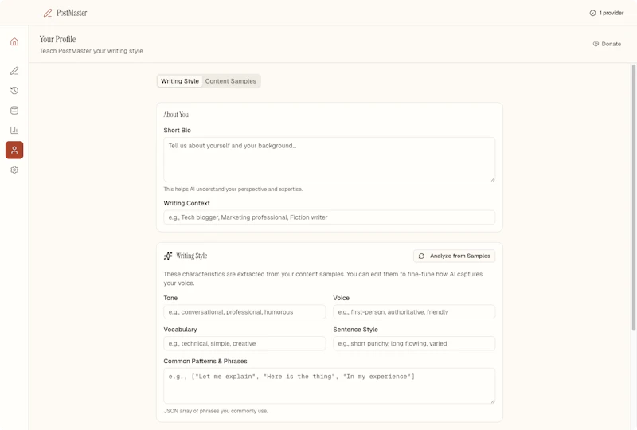This screenshot has width=637, height=430.
Task: Click the 'Writing Context' label
Action: [187, 203]
